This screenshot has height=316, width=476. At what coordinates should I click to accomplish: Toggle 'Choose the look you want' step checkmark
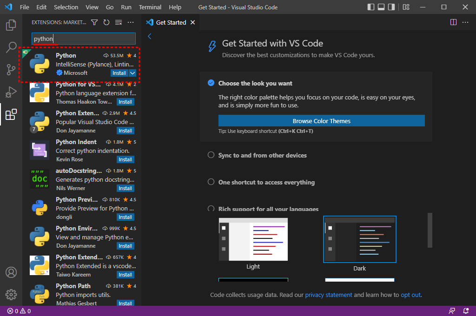pyautogui.click(x=211, y=83)
